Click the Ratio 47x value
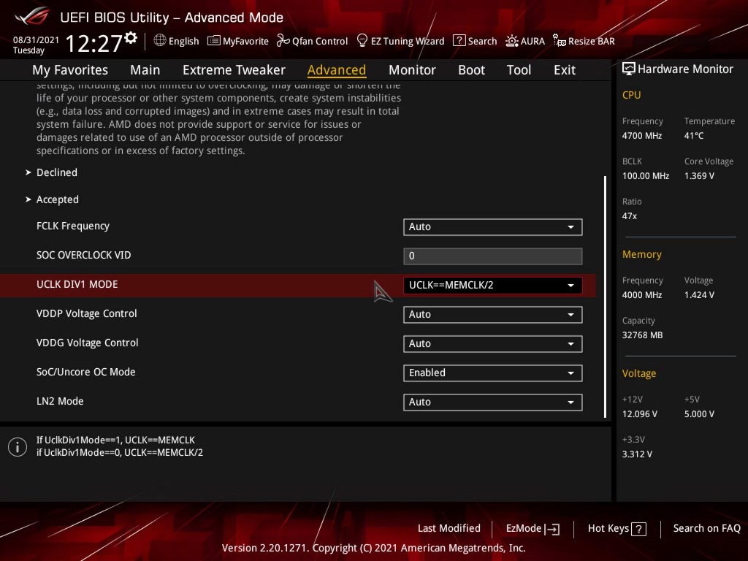 pyautogui.click(x=629, y=216)
